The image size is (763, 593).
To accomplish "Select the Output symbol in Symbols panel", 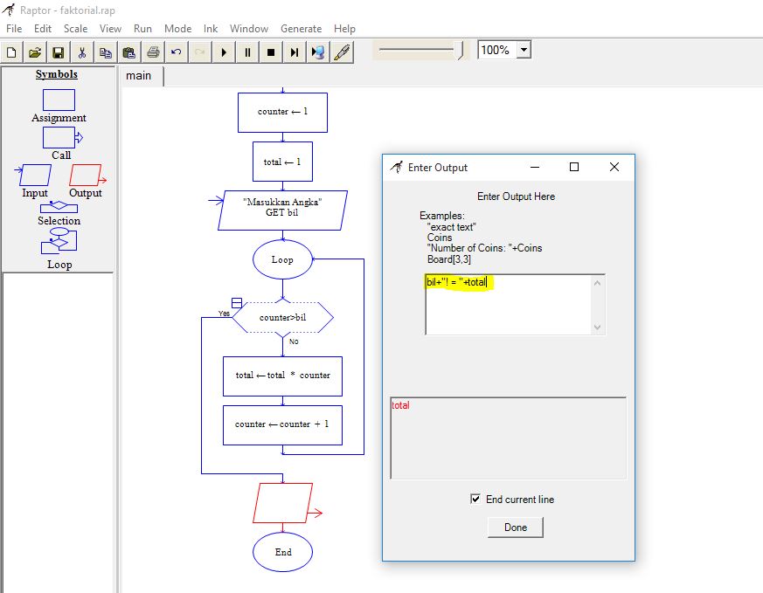I will (x=85, y=176).
